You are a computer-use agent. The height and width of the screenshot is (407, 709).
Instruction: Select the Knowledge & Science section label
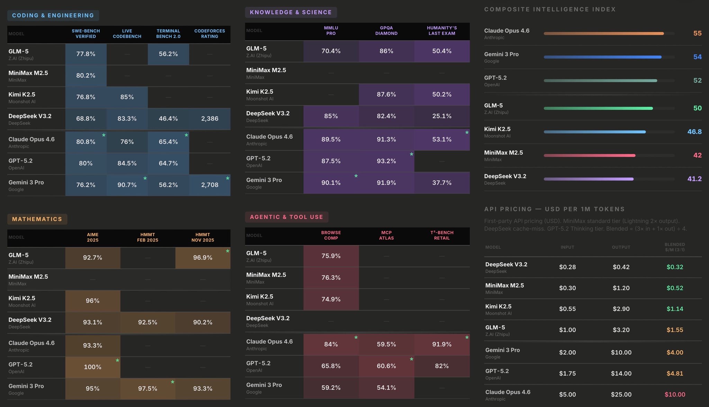tap(290, 12)
